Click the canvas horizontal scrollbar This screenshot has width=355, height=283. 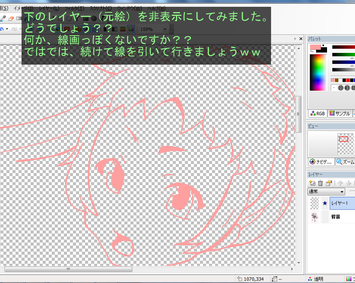[x=68, y=269]
